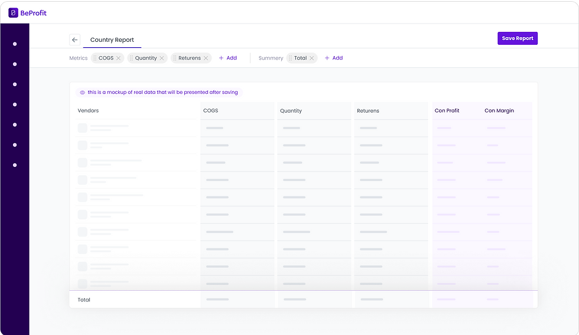The width and height of the screenshot is (579, 335).
Task: Select the COGS metric chip label
Action: point(106,58)
